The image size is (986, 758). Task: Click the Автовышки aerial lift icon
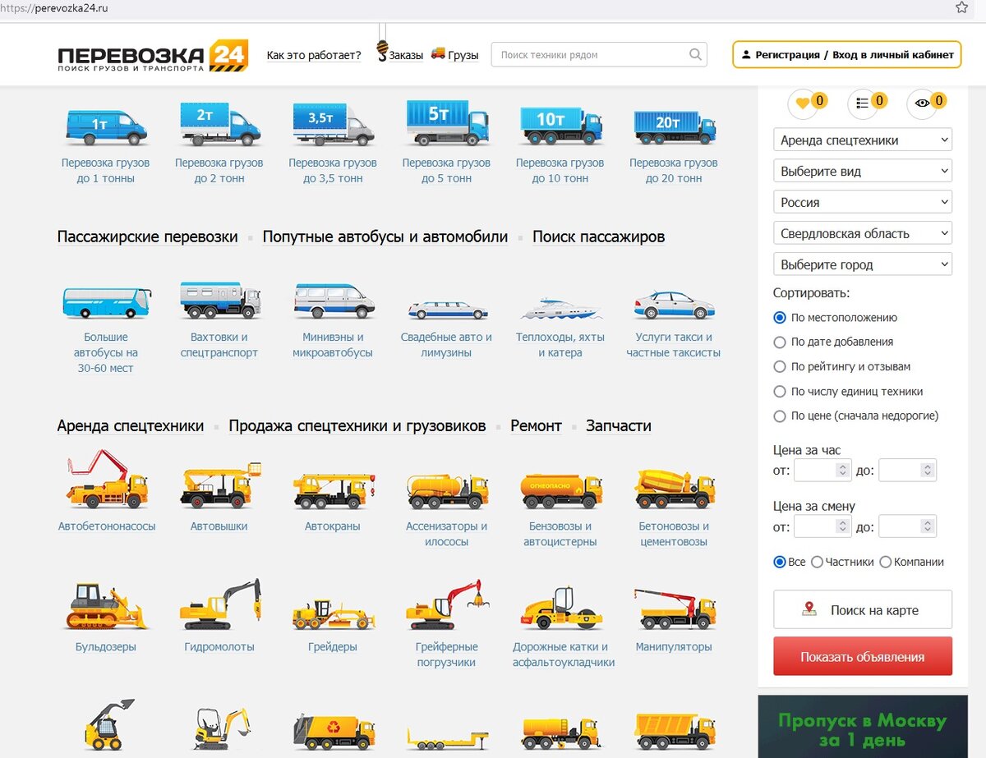coord(220,485)
